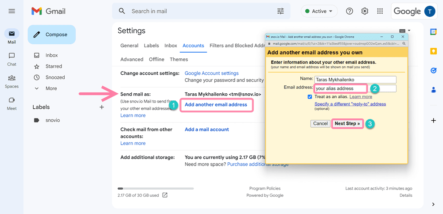Switch to the Labels settings tab
443x214 pixels.
point(151,46)
